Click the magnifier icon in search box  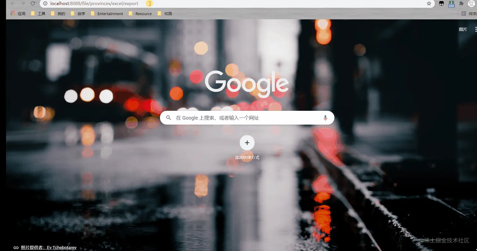(x=168, y=118)
